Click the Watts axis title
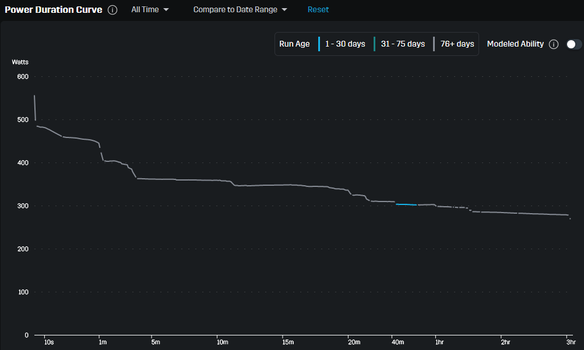Image resolution: width=584 pixels, height=350 pixels. click(20, 62)
